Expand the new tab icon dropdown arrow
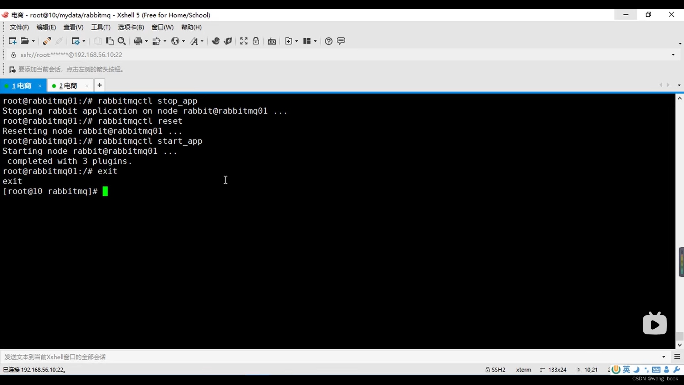The height and width of the screenshot is (385, 684). 297,41
